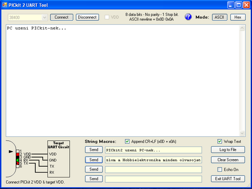252x189 pixels.
Task: Minimize the PICkit 2 UART Tool window
Action: click(231, 5)
